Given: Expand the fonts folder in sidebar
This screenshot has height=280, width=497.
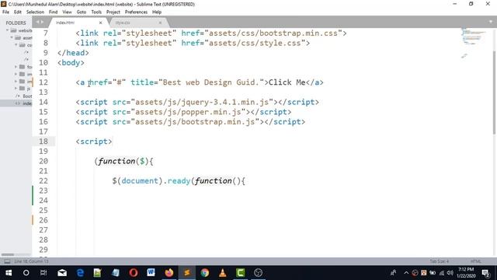Looking at the screenshot, I should (16, 67).
